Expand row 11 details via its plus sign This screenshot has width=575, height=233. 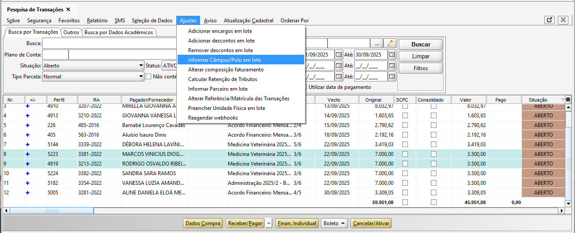27,183
